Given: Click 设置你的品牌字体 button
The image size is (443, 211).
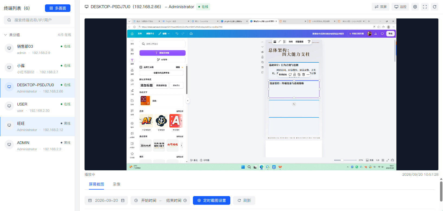Looking at the screenshot, I should click(161, 73).
